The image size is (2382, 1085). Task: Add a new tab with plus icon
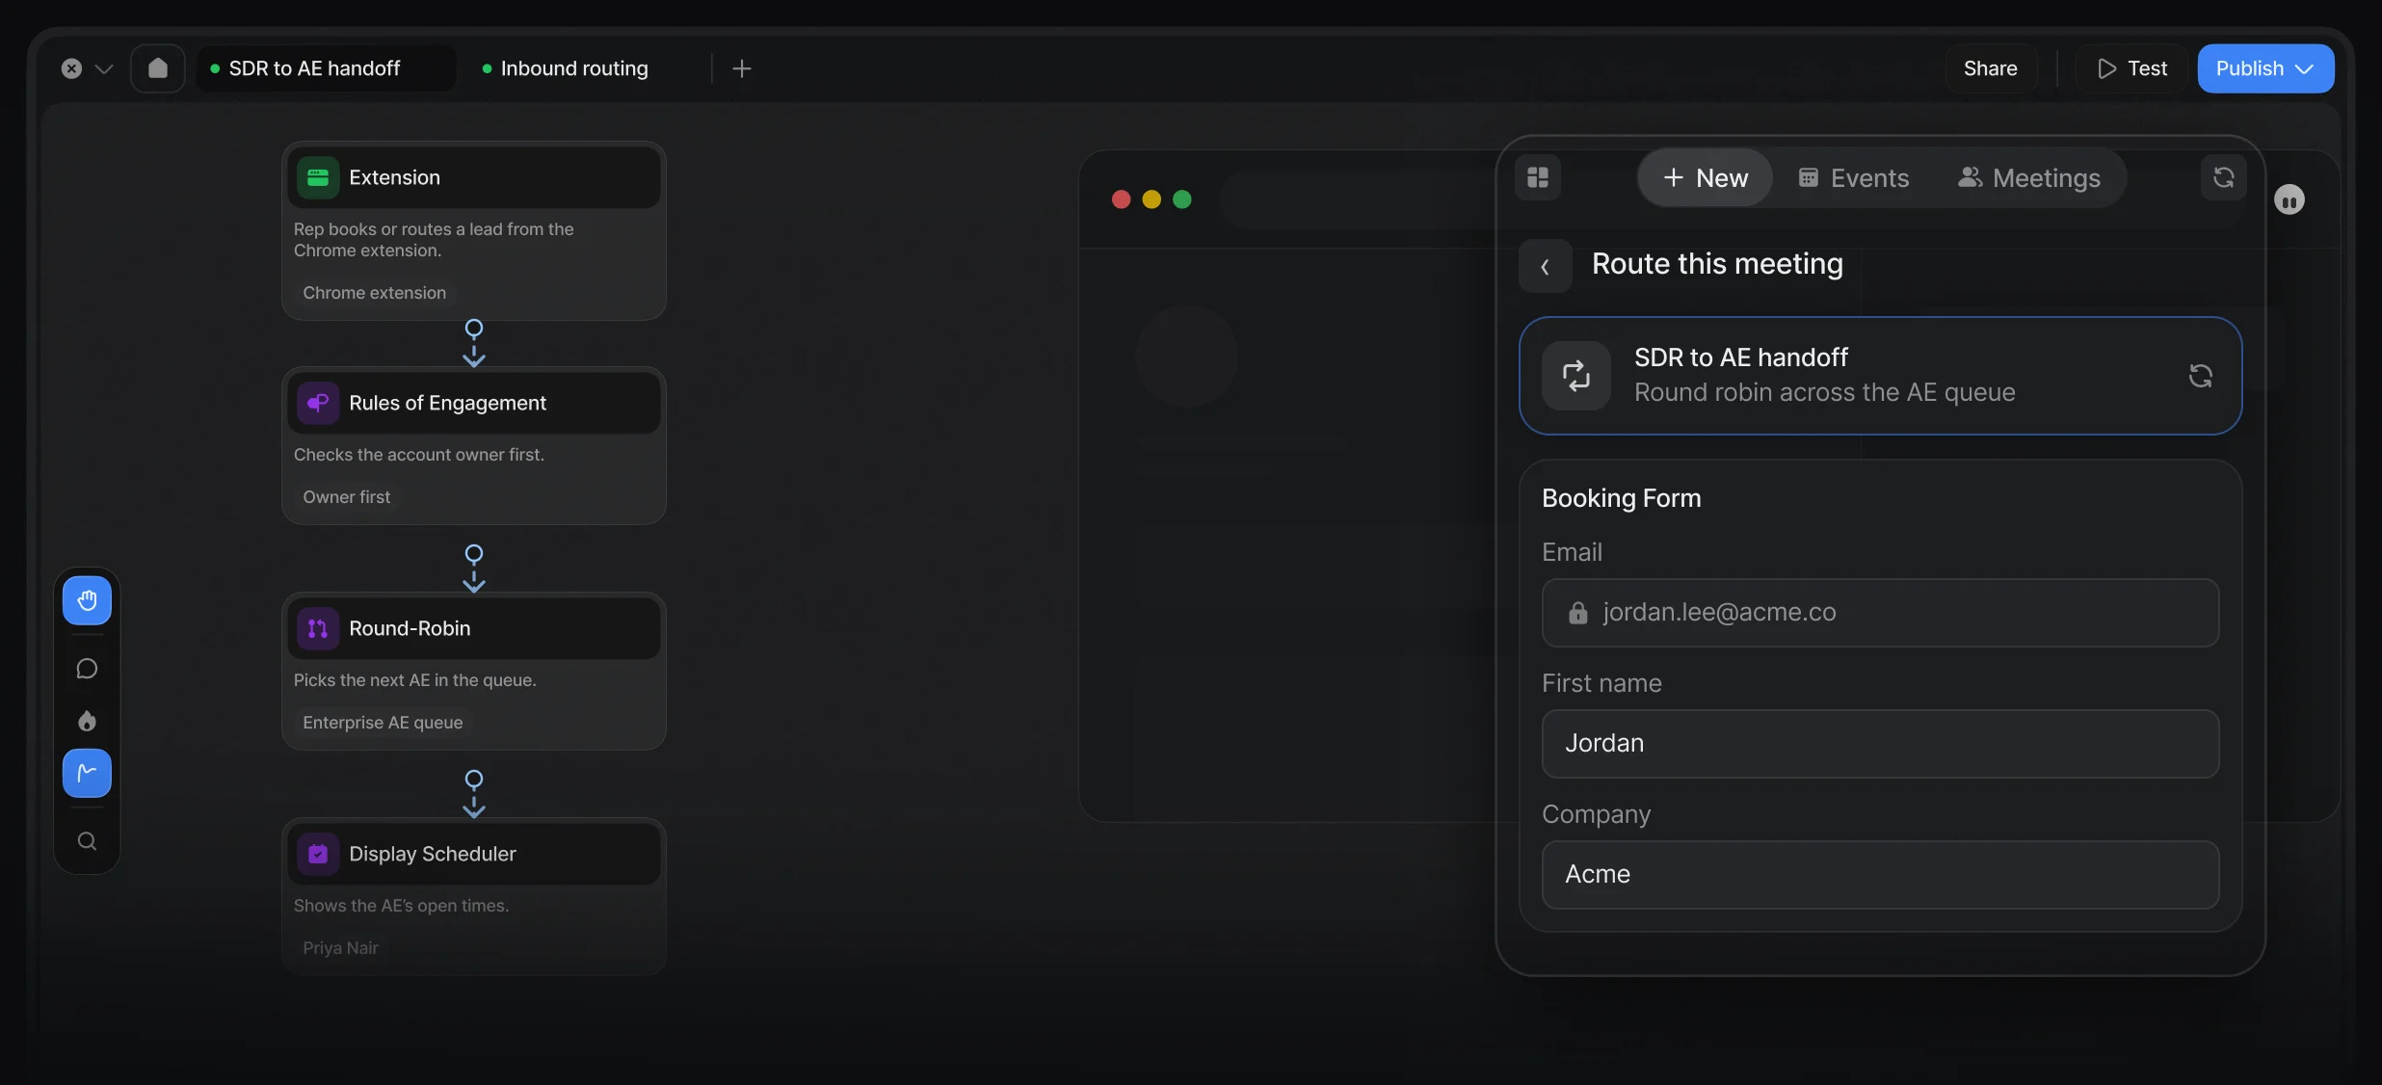click(742, 68)
